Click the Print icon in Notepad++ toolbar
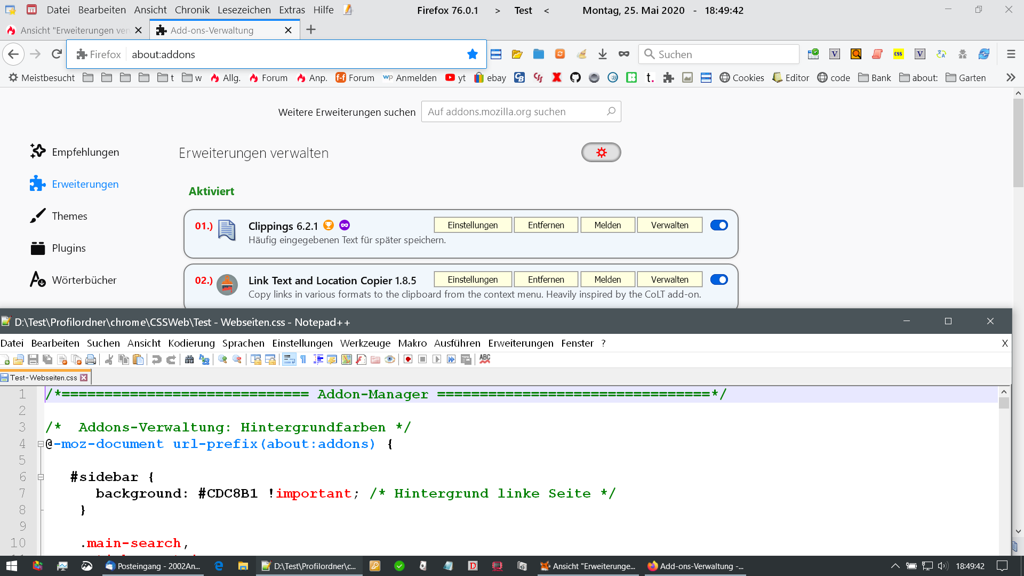Viewport: 1024px width, 576px height. tap(91, 359)
